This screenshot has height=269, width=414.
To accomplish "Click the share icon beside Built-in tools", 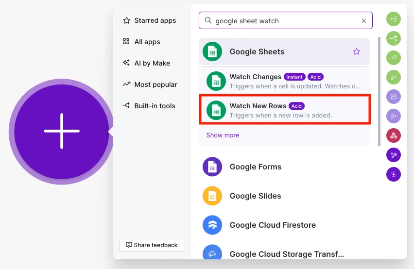I will pyautogui.click(x=126, y=105).
